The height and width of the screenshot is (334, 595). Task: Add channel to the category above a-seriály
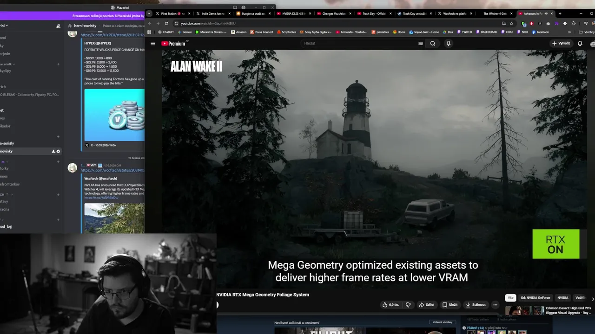click(58, 137)
